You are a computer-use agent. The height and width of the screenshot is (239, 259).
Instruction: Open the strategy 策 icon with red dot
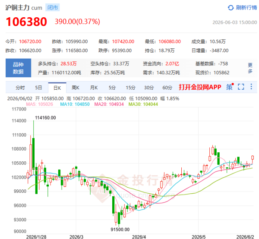(x=230, y=87)
